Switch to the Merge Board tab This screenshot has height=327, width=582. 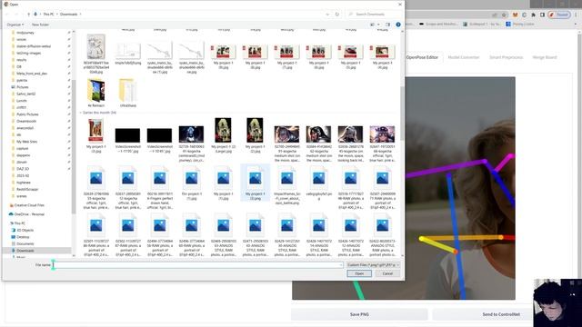[x=545, y=57]
